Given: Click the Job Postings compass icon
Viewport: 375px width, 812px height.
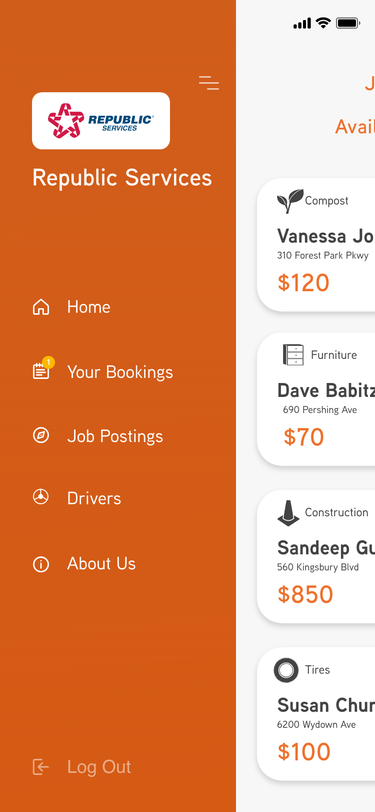Looking at the screenshot, I should (x=41, y=435).
